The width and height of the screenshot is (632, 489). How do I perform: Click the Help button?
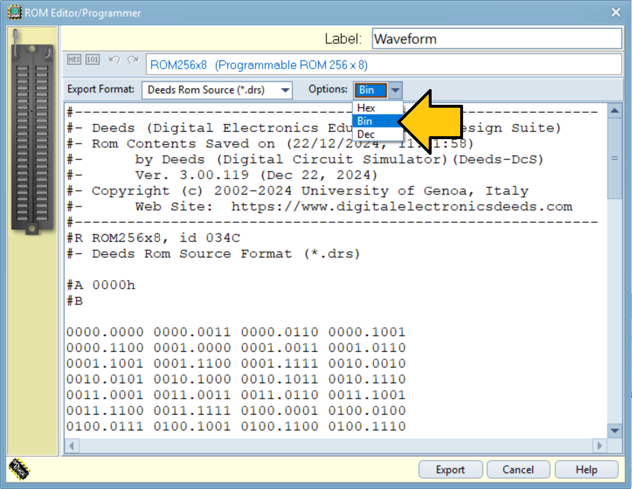point(587,469)
